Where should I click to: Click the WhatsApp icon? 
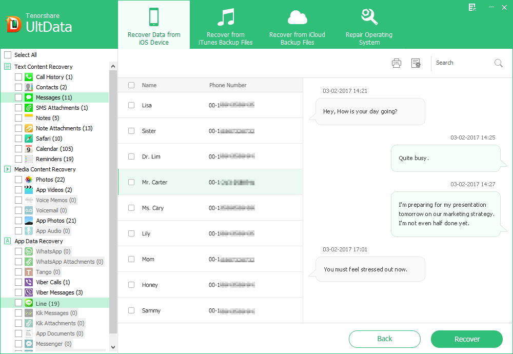pos(29,251)
